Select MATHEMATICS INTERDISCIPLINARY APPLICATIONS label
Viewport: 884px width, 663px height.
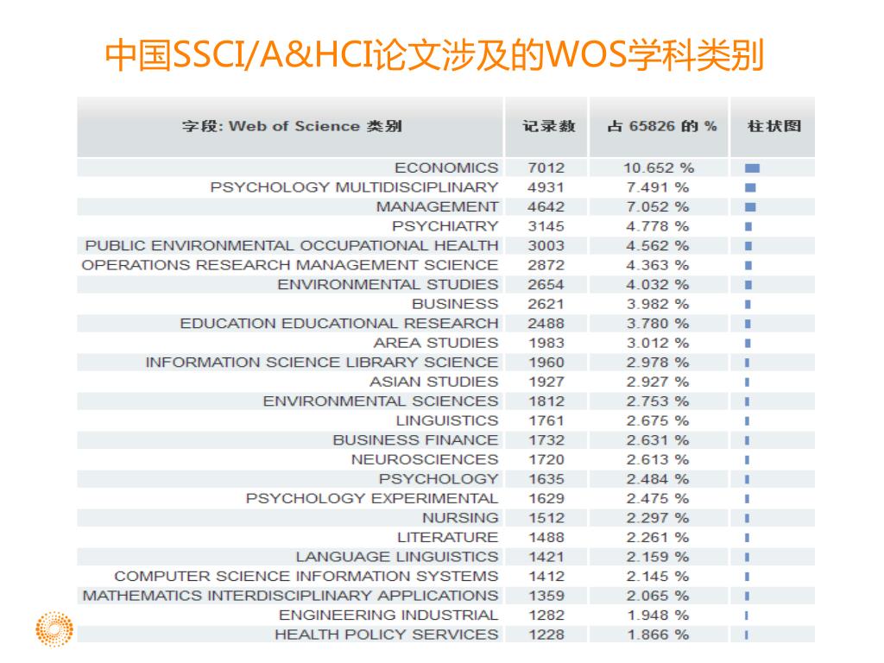290,596
